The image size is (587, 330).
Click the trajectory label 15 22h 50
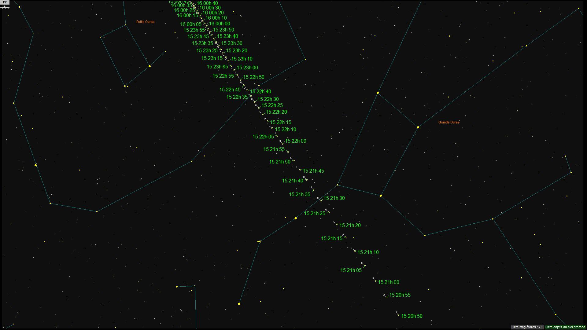(x=253, y=77)
